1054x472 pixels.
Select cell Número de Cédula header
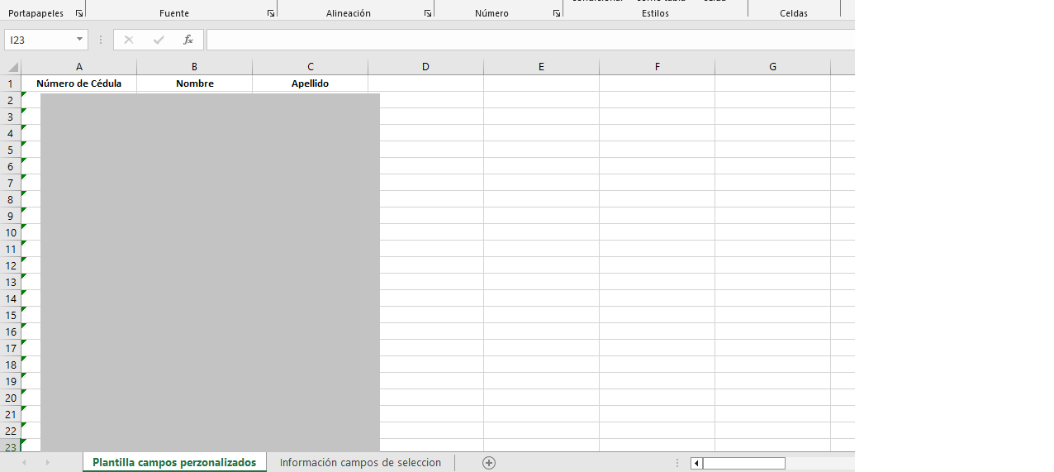click(x=79, y=83)
